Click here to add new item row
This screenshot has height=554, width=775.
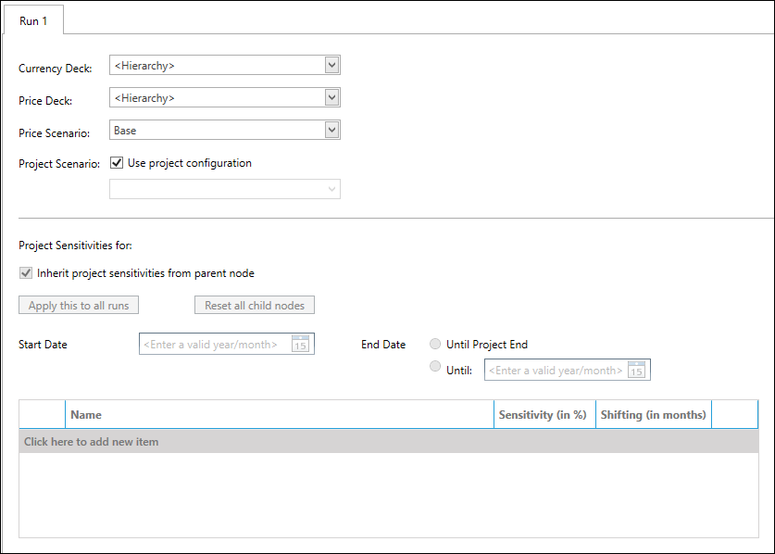(91, 442)
